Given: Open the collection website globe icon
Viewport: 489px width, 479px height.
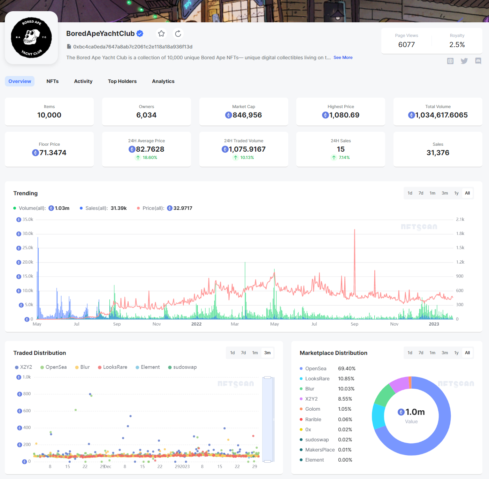Looking at the screenshot, I should point(450,61).
